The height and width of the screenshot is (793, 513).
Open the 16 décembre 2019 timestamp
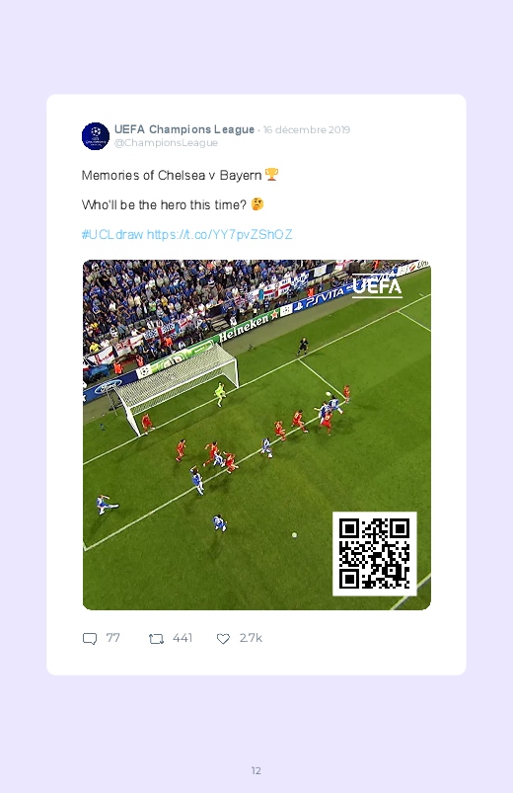tap(307, 130)
